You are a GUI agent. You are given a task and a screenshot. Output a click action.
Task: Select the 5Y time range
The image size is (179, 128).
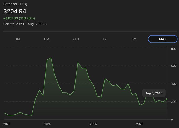pyautogui.click(x=134, y=39)
